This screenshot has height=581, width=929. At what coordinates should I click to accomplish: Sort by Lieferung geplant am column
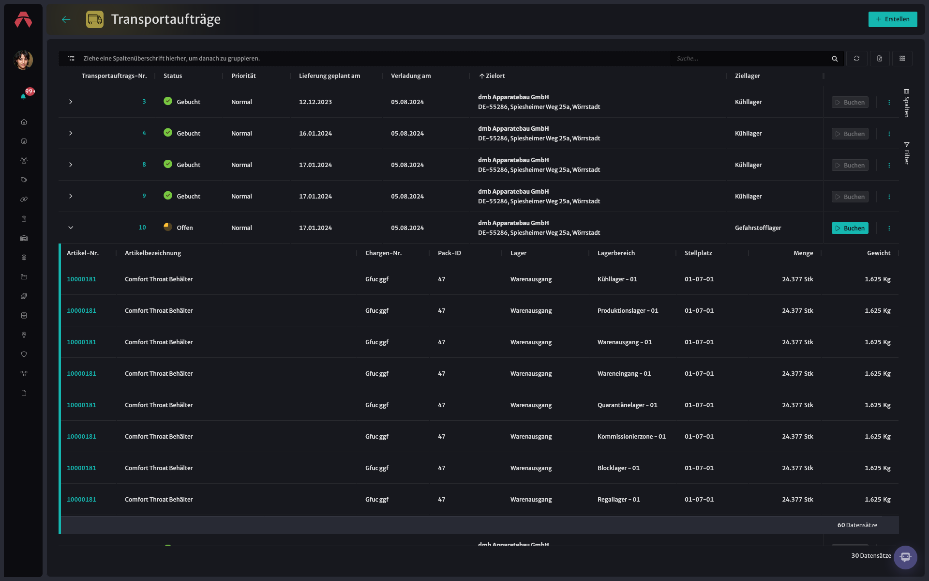(x=330, y=76)
